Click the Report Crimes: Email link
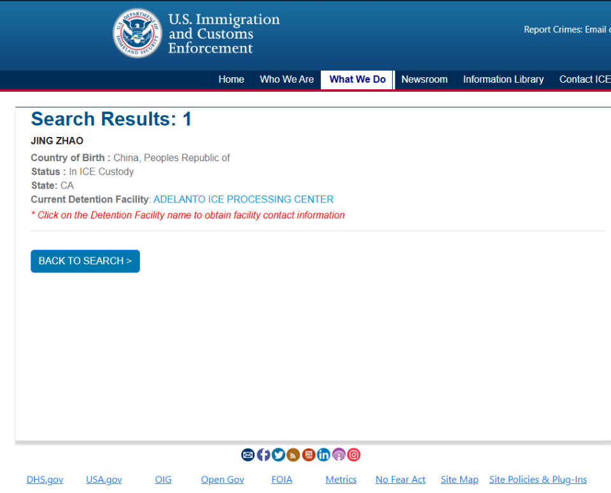Image resolution: width=611 pixels, height=493 pixels. pos(567,30)
